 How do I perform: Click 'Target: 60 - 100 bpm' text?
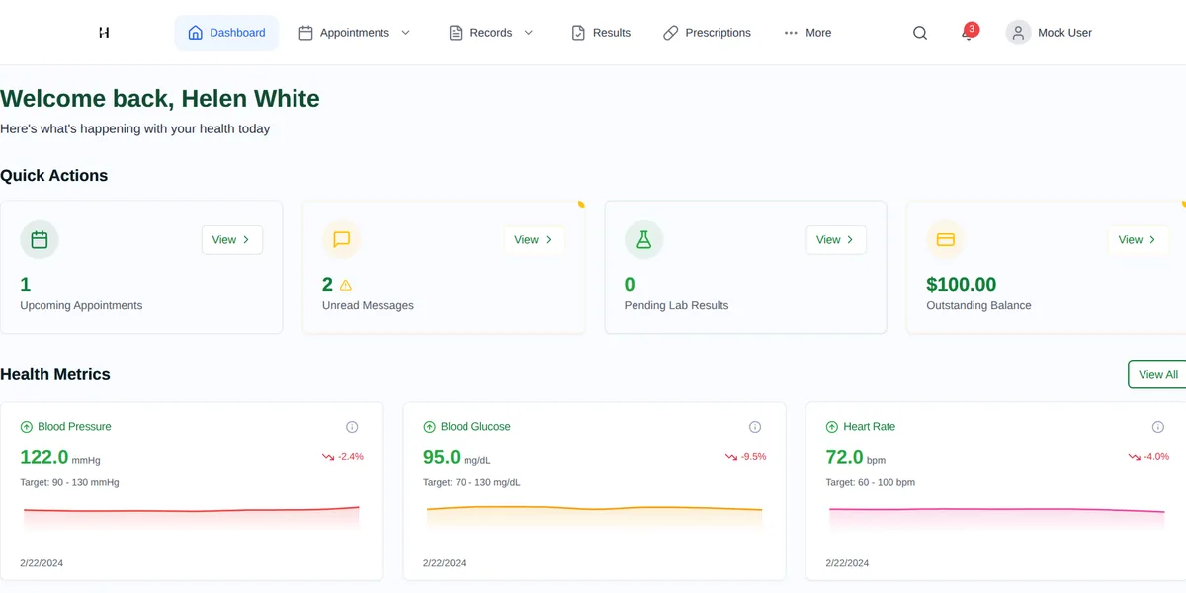pos(871,482)
